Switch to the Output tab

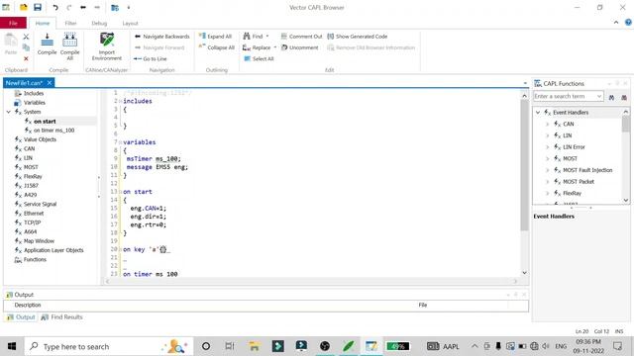[21, 317]
